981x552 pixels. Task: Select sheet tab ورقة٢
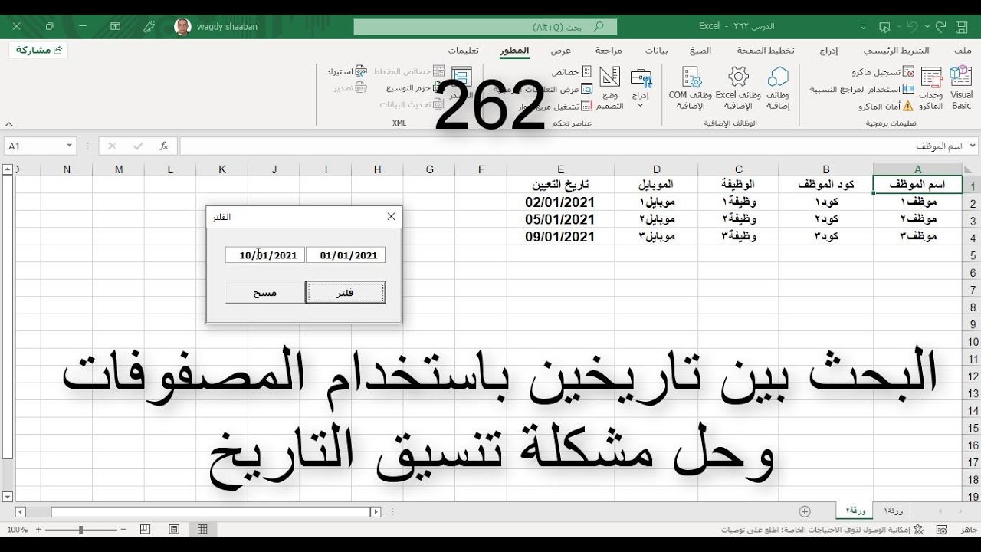click(855, 511)
